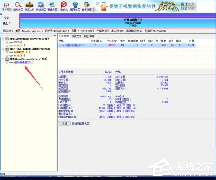Image resolution: width=216 pixels, height=180 pixels.
Task: Go to next disk with right arrow
Action: click(8, 18)
